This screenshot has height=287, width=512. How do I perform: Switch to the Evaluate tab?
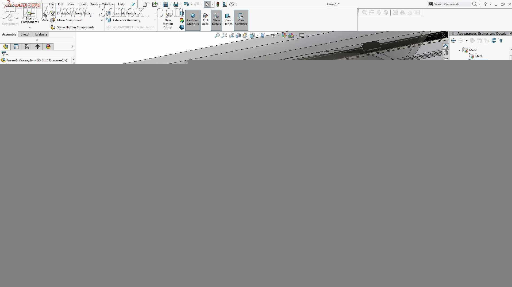pyautogui.click(x=41, y=34)
